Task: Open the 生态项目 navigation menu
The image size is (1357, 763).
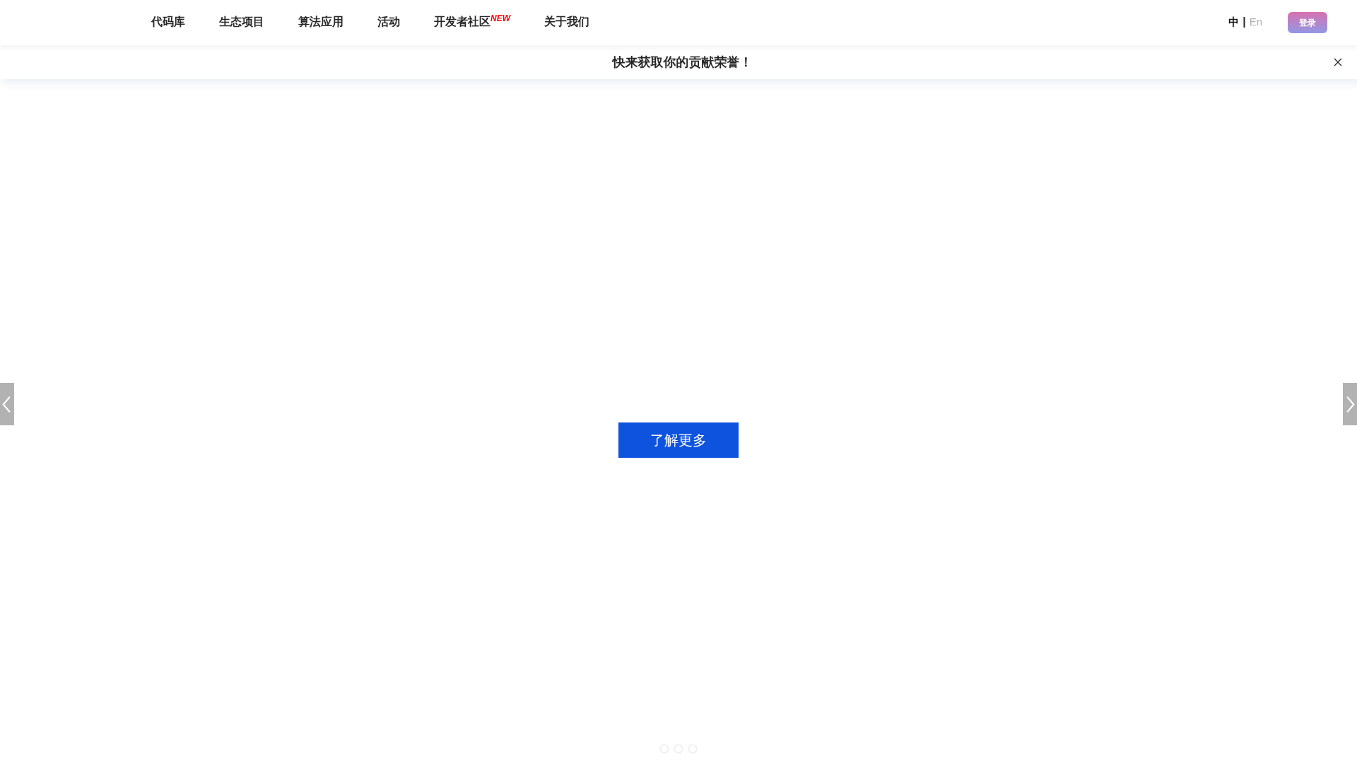Action: (241, 22)
